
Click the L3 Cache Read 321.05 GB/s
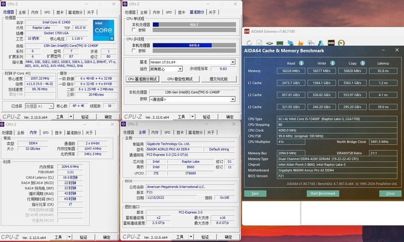(x=291, y=107)
